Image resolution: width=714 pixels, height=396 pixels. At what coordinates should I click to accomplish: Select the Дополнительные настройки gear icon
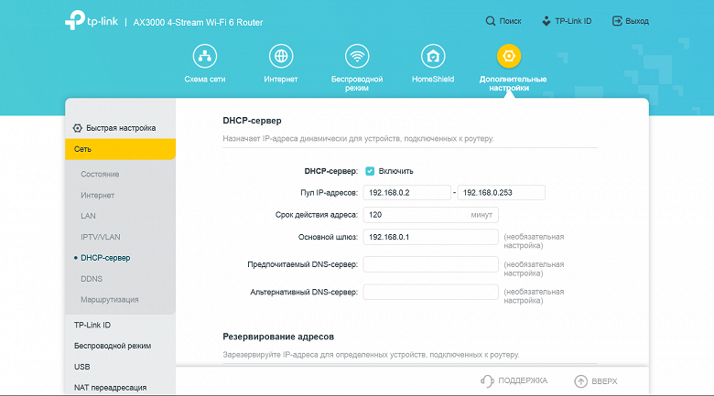click(x=509, y=56)
